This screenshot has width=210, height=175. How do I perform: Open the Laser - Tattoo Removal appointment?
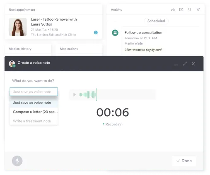tap(54, 22)
